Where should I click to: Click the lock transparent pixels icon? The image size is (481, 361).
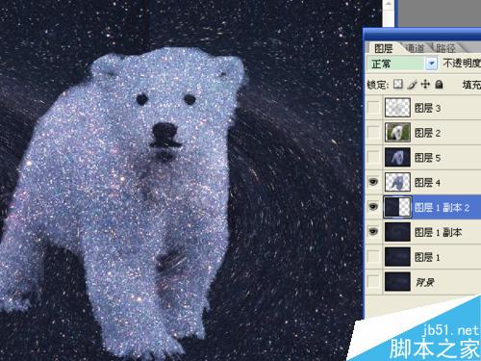coord(398,85)
